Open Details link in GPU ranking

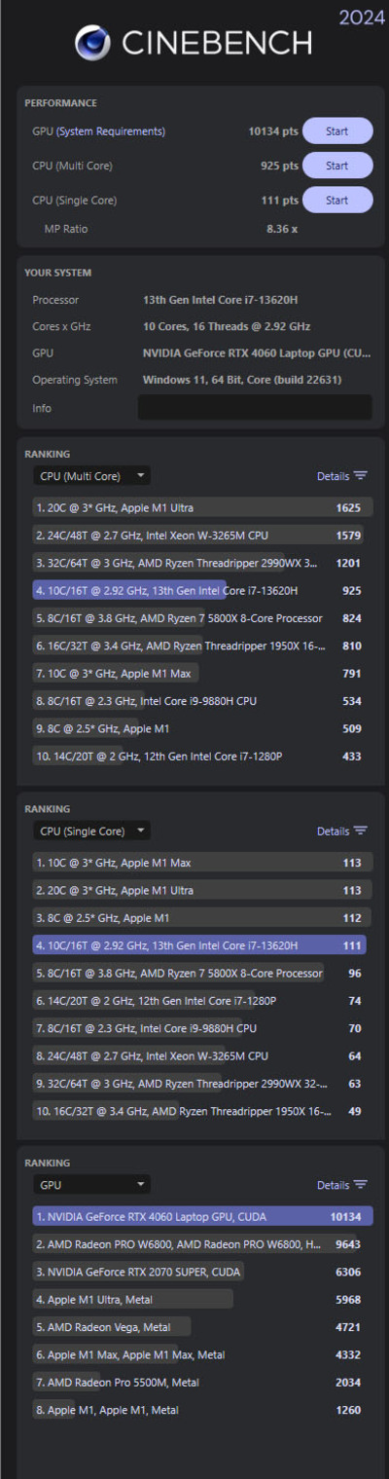point(333,1185)
